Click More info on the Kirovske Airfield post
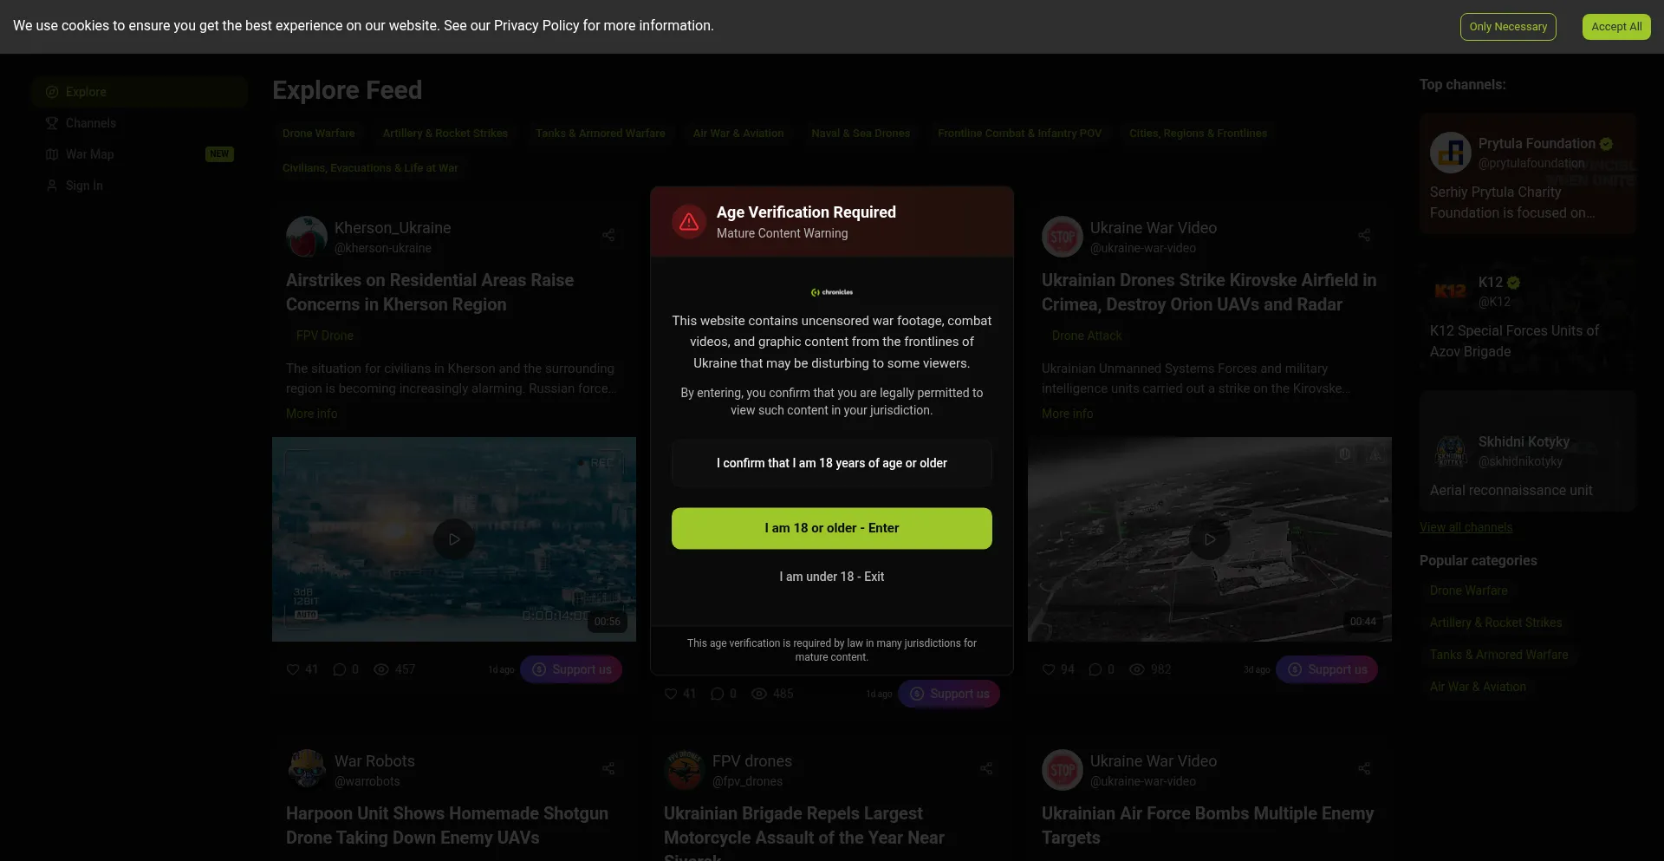 coord(1068,414)
